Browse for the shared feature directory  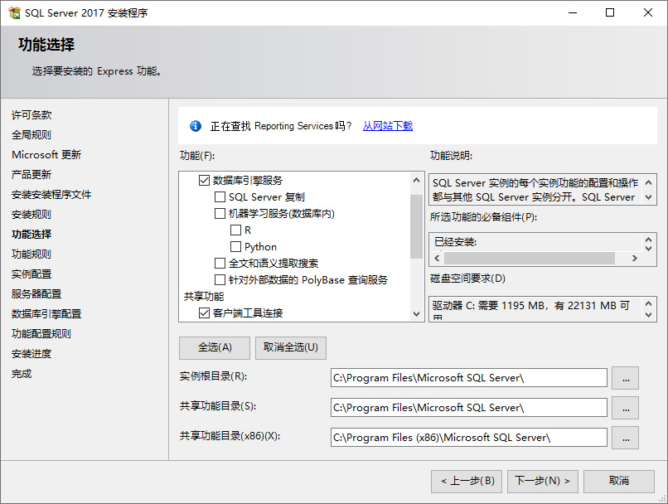point(625,408)
